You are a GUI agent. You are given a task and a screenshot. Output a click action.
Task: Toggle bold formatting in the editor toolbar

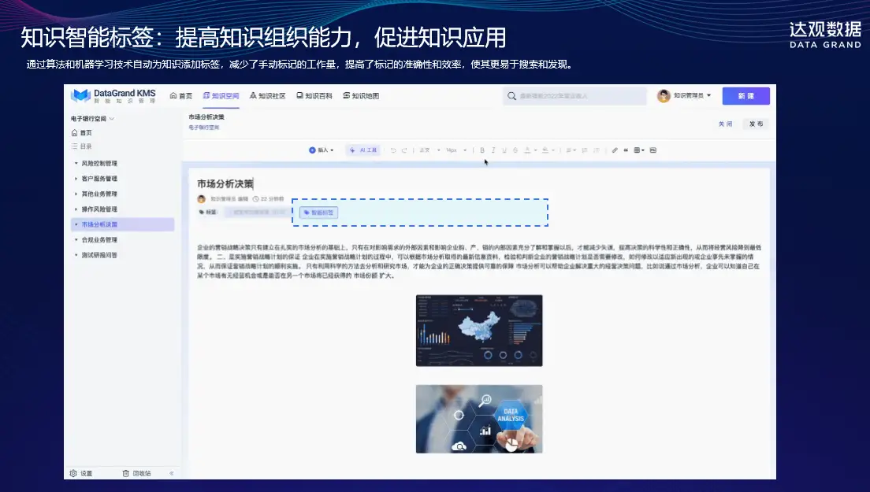pos(482,150)
